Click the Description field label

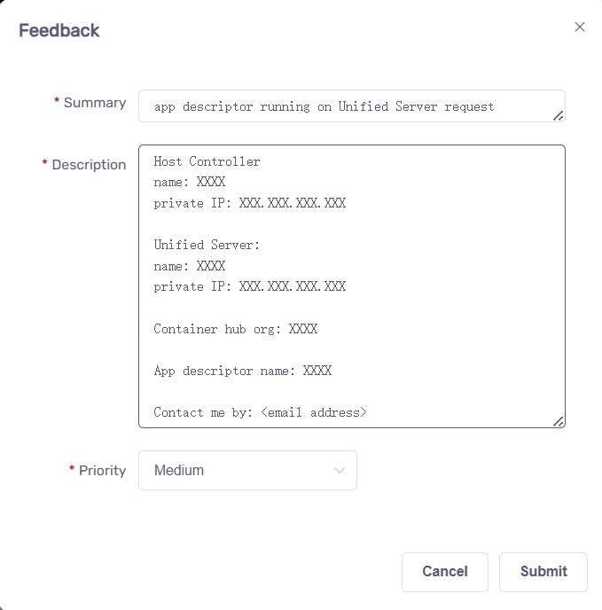coord(89,165)
